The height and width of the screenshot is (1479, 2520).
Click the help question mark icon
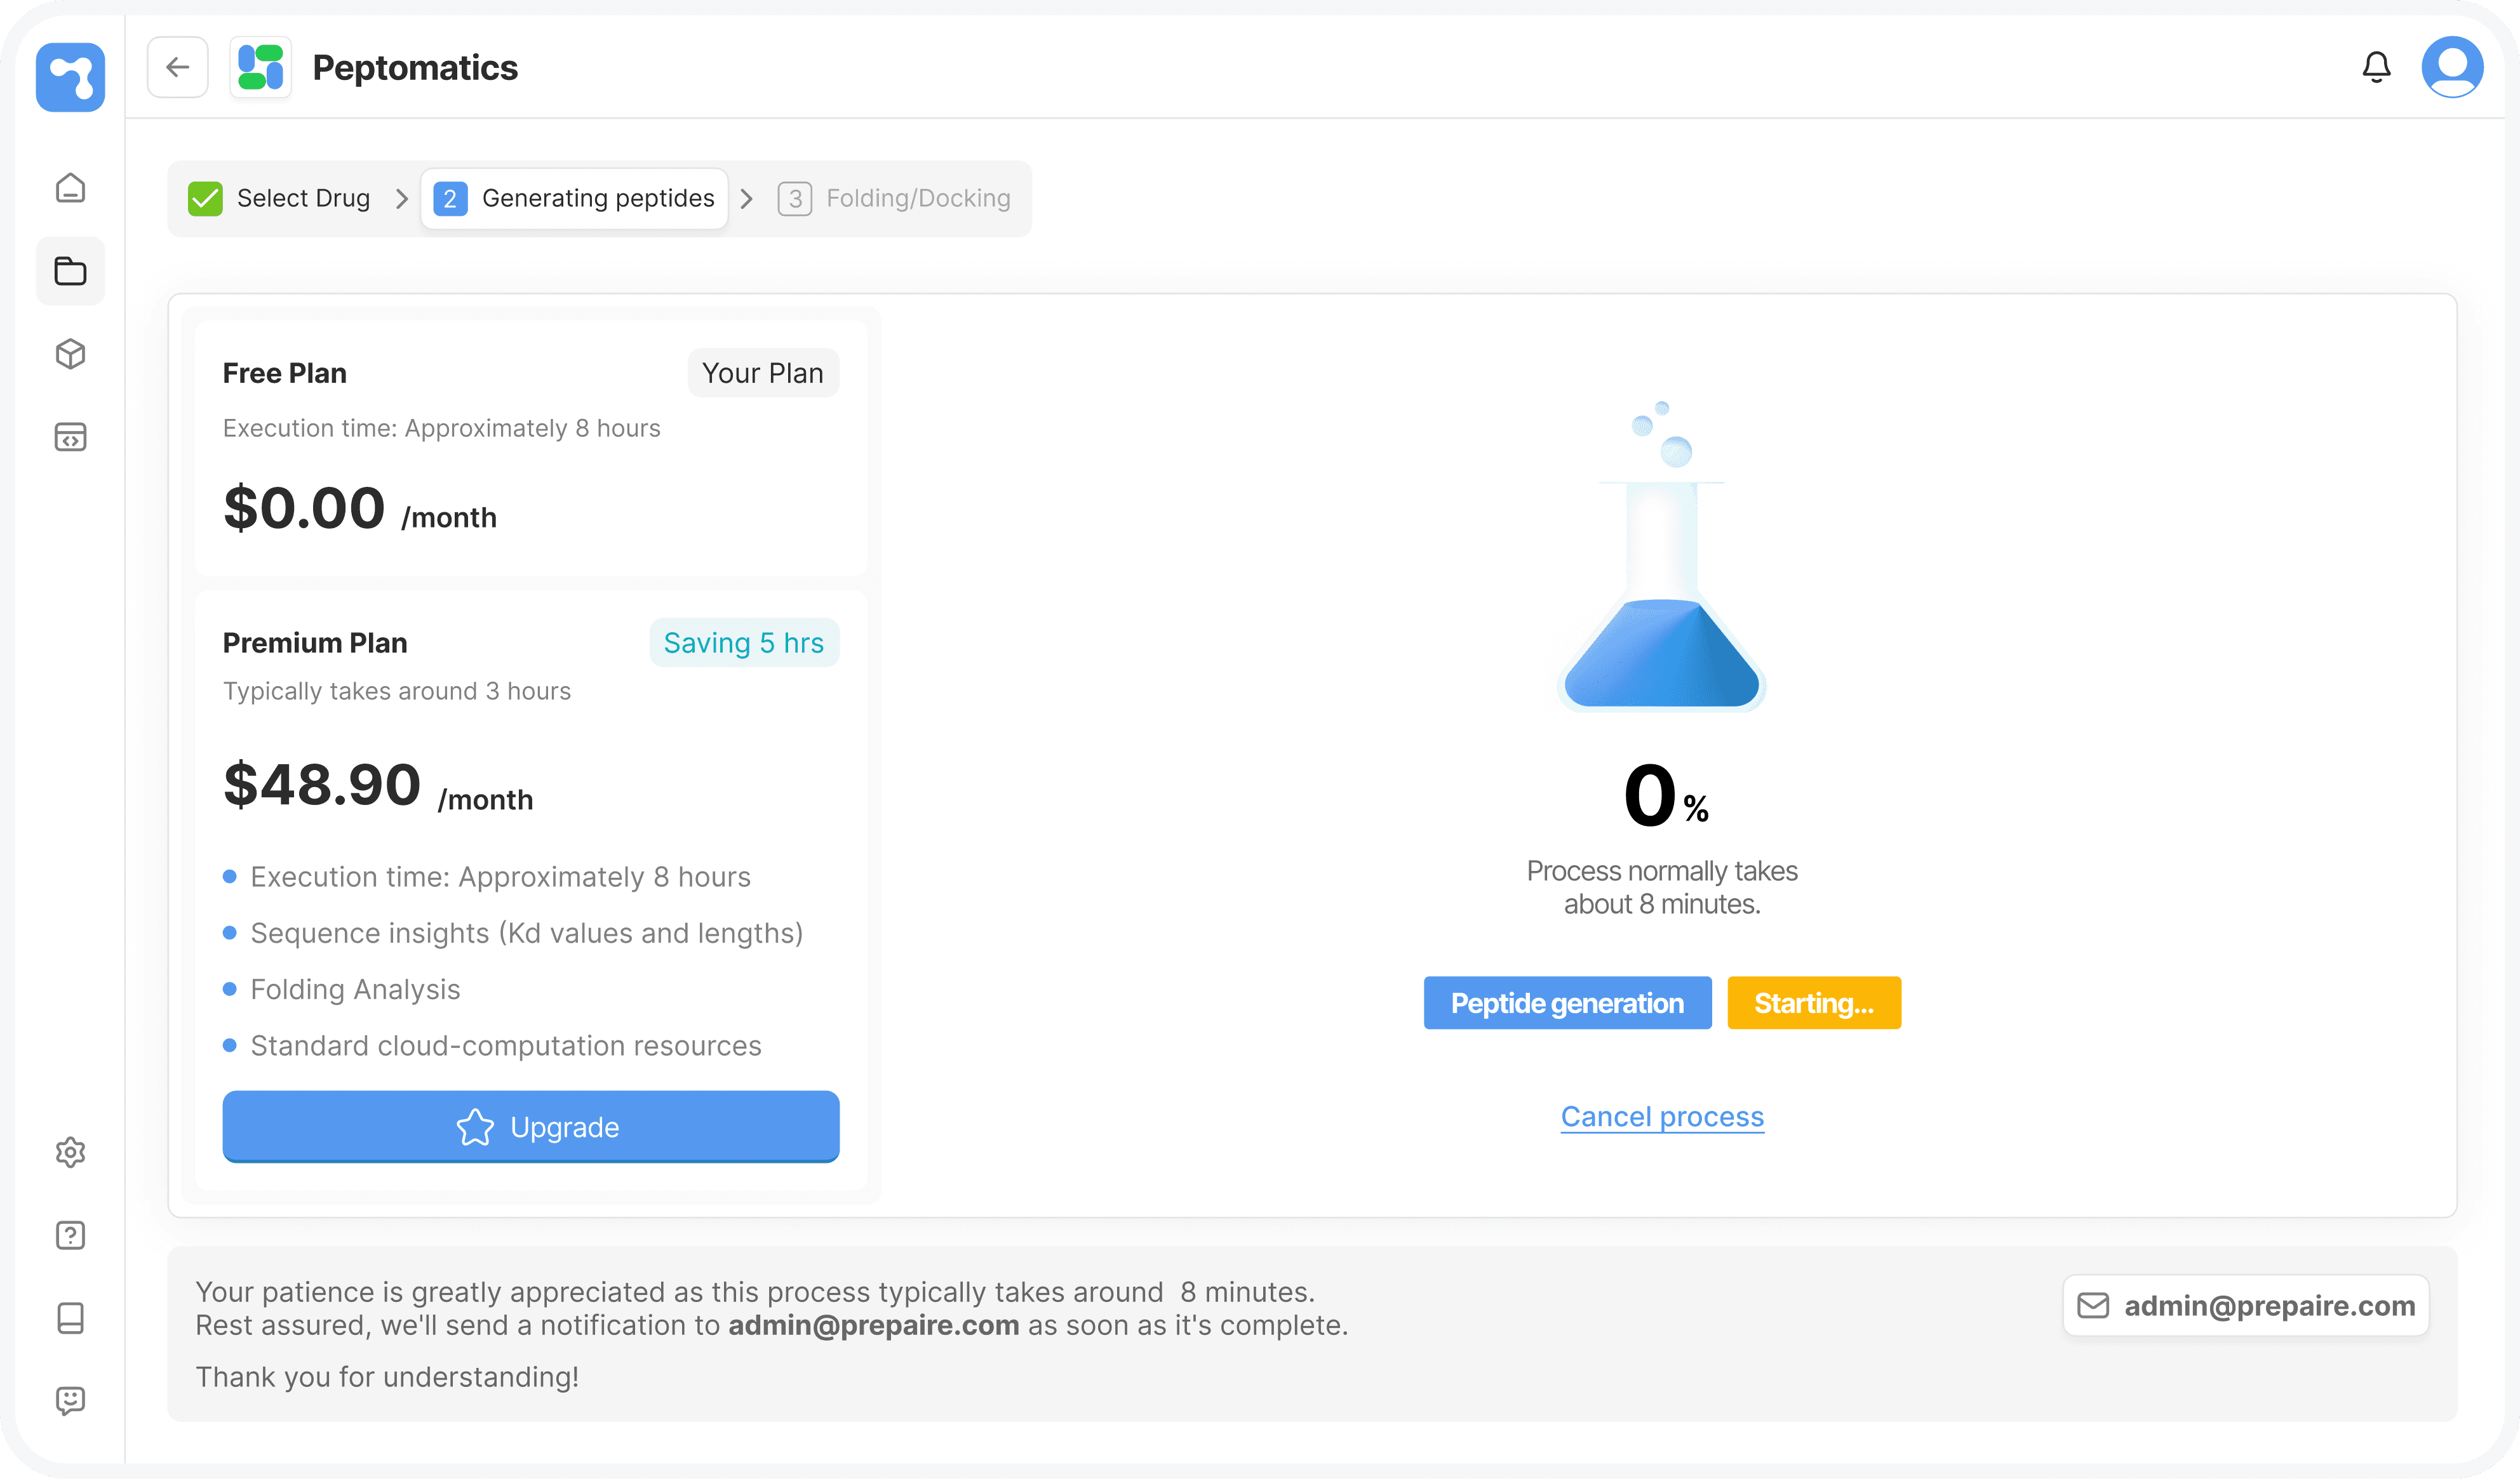[x=70, y=1235]
